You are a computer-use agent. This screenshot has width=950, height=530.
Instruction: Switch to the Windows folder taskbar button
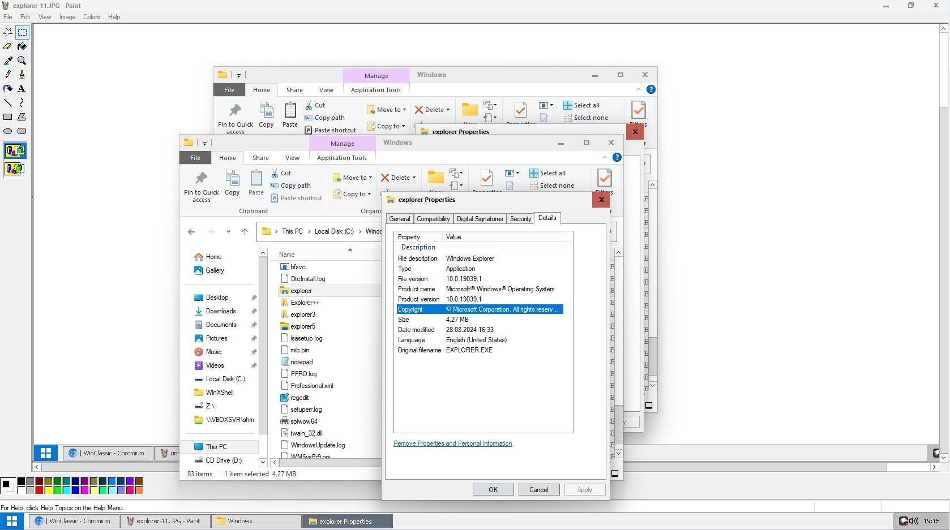click(x=256, y=521)
